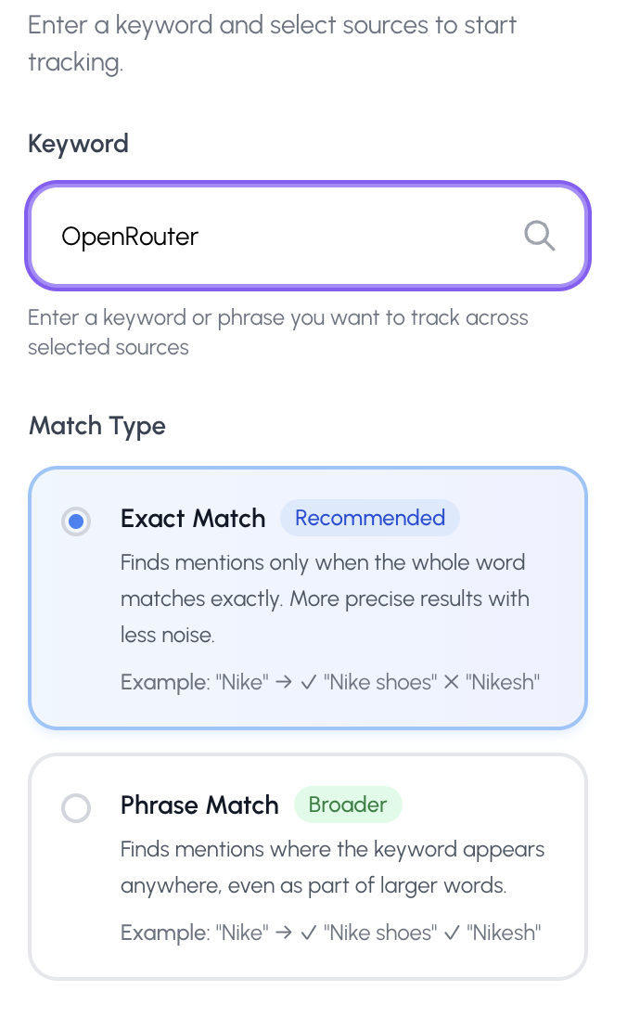Click the Exact Match option title
Viewport: 640px width, 1017px height.
point(193,518)
